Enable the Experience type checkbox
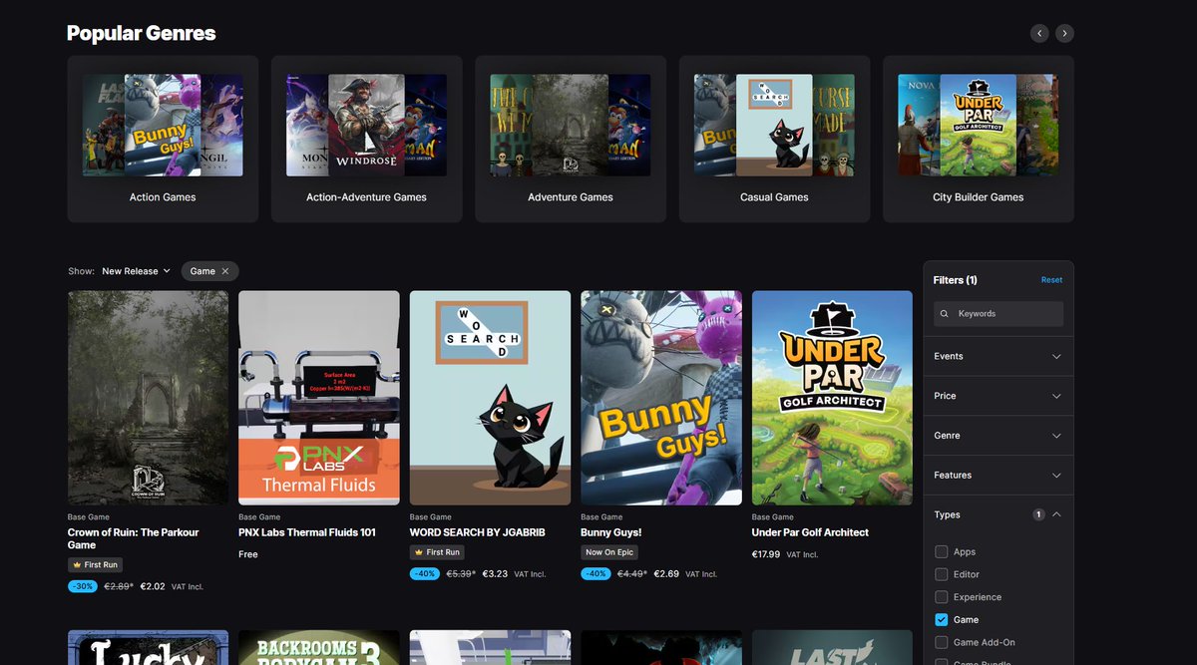The height and width of the screenshot is (665, 1197). click(x=942, y=597)
